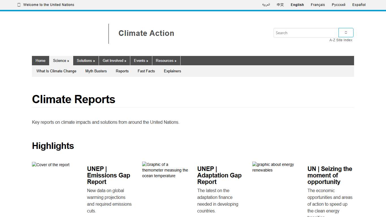Click the UN emblem icon in top bar
This screenshot has height=217, width=386.
[x=19, y=5]
